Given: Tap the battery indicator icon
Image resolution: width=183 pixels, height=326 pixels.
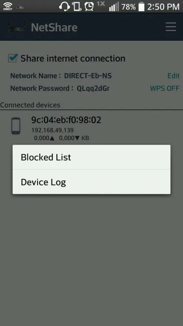Looking at the screenshot, I should (141, 6).
